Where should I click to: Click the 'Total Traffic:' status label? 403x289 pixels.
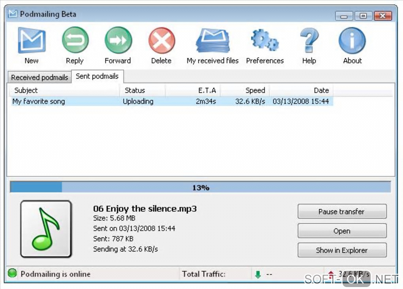click(204, 274)
